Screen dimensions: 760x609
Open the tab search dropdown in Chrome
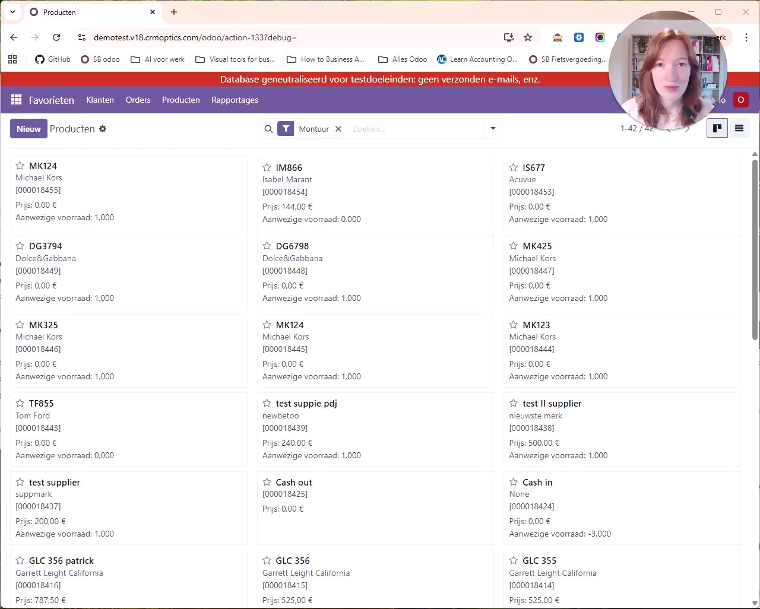pos(12,12)
